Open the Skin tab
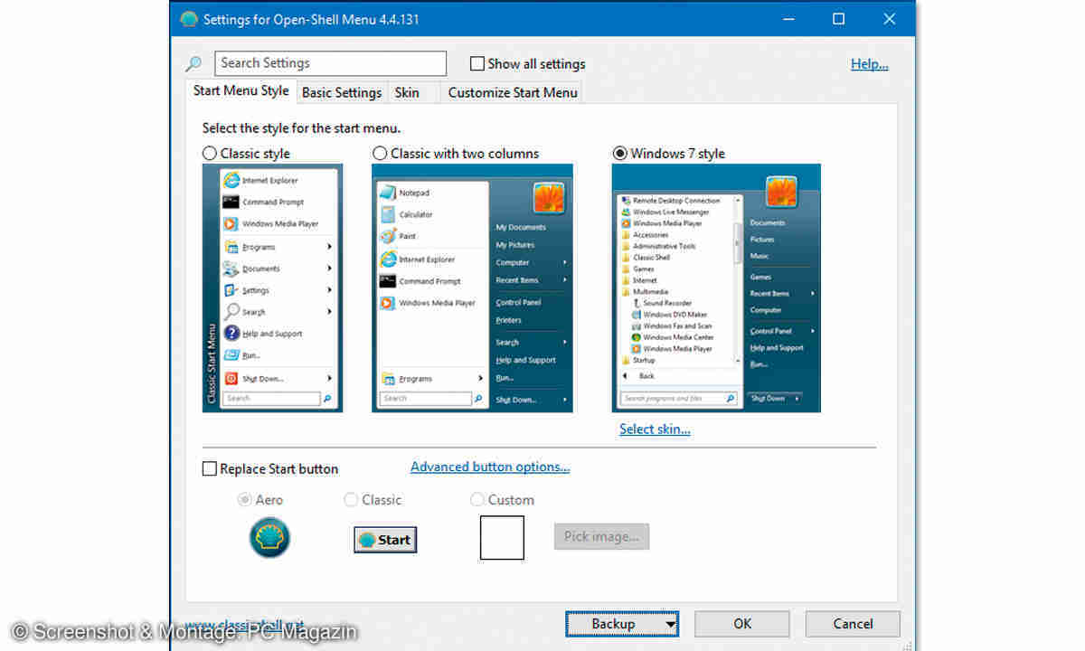 point(407,92)
